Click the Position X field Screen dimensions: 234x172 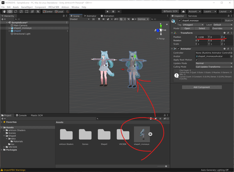pyautogui.click(x=202, y=37)
